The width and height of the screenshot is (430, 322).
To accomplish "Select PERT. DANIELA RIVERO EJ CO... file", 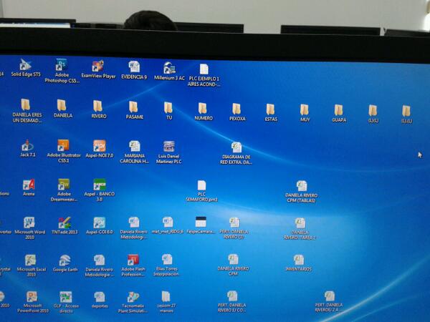I will (x=232, y=302).
